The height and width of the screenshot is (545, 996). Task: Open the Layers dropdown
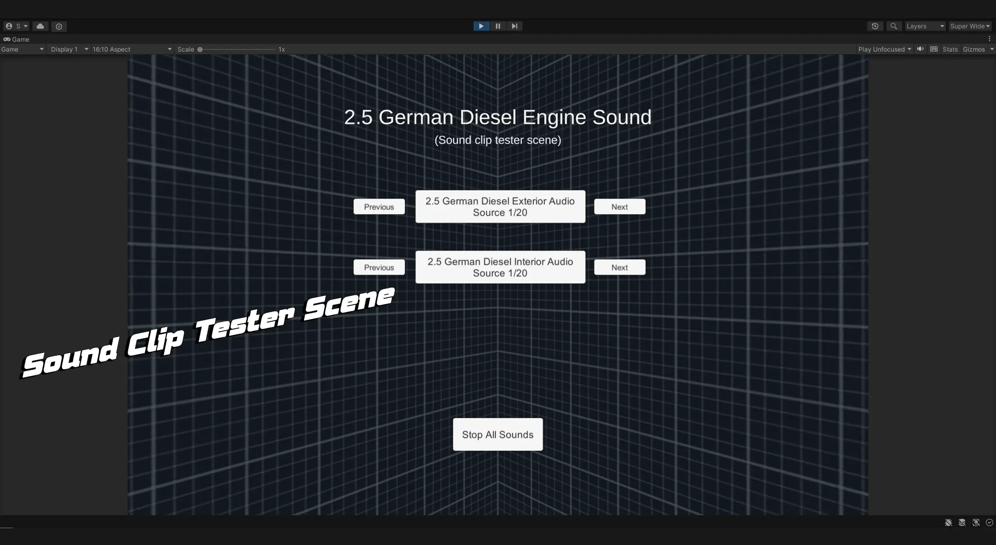coord(925,26)
